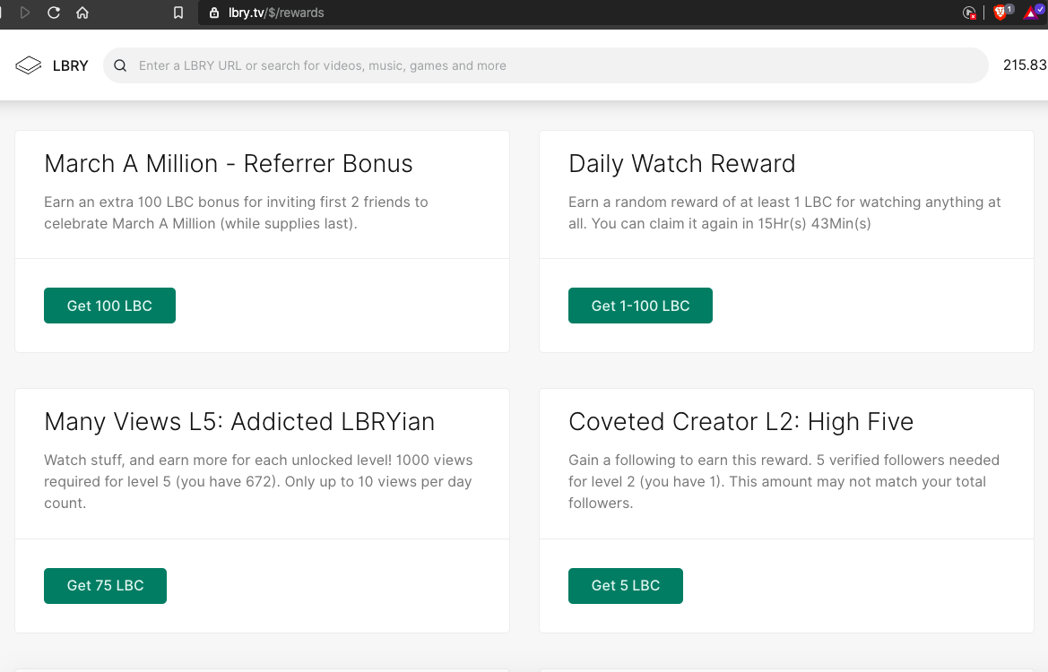Claim the Get 5 LBC reward

pyautogui.click(x=626, y=586)
